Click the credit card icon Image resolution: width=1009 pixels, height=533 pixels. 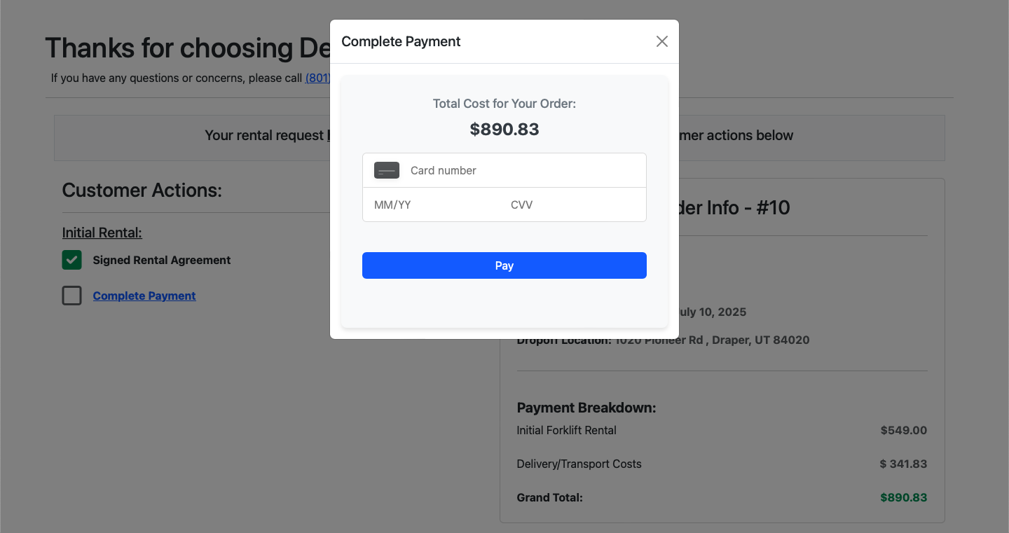[x=387, y=170]
